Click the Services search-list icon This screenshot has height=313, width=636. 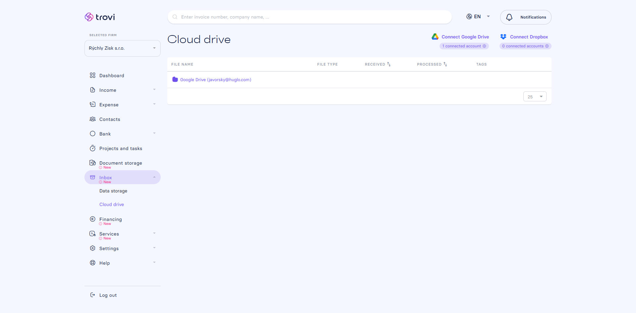(92, 234)
